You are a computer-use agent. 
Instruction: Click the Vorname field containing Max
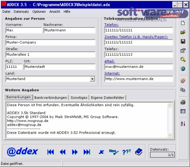tap(24, 30)
